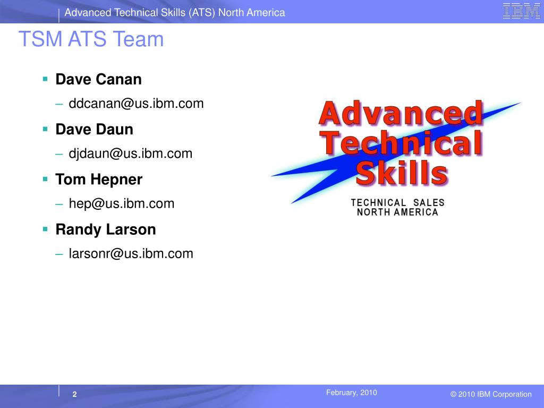The height and width of the screenshot is (408, 544).
Task: Click 'TECHNICAL SALES' caption under logo
Action: (397, 202)
